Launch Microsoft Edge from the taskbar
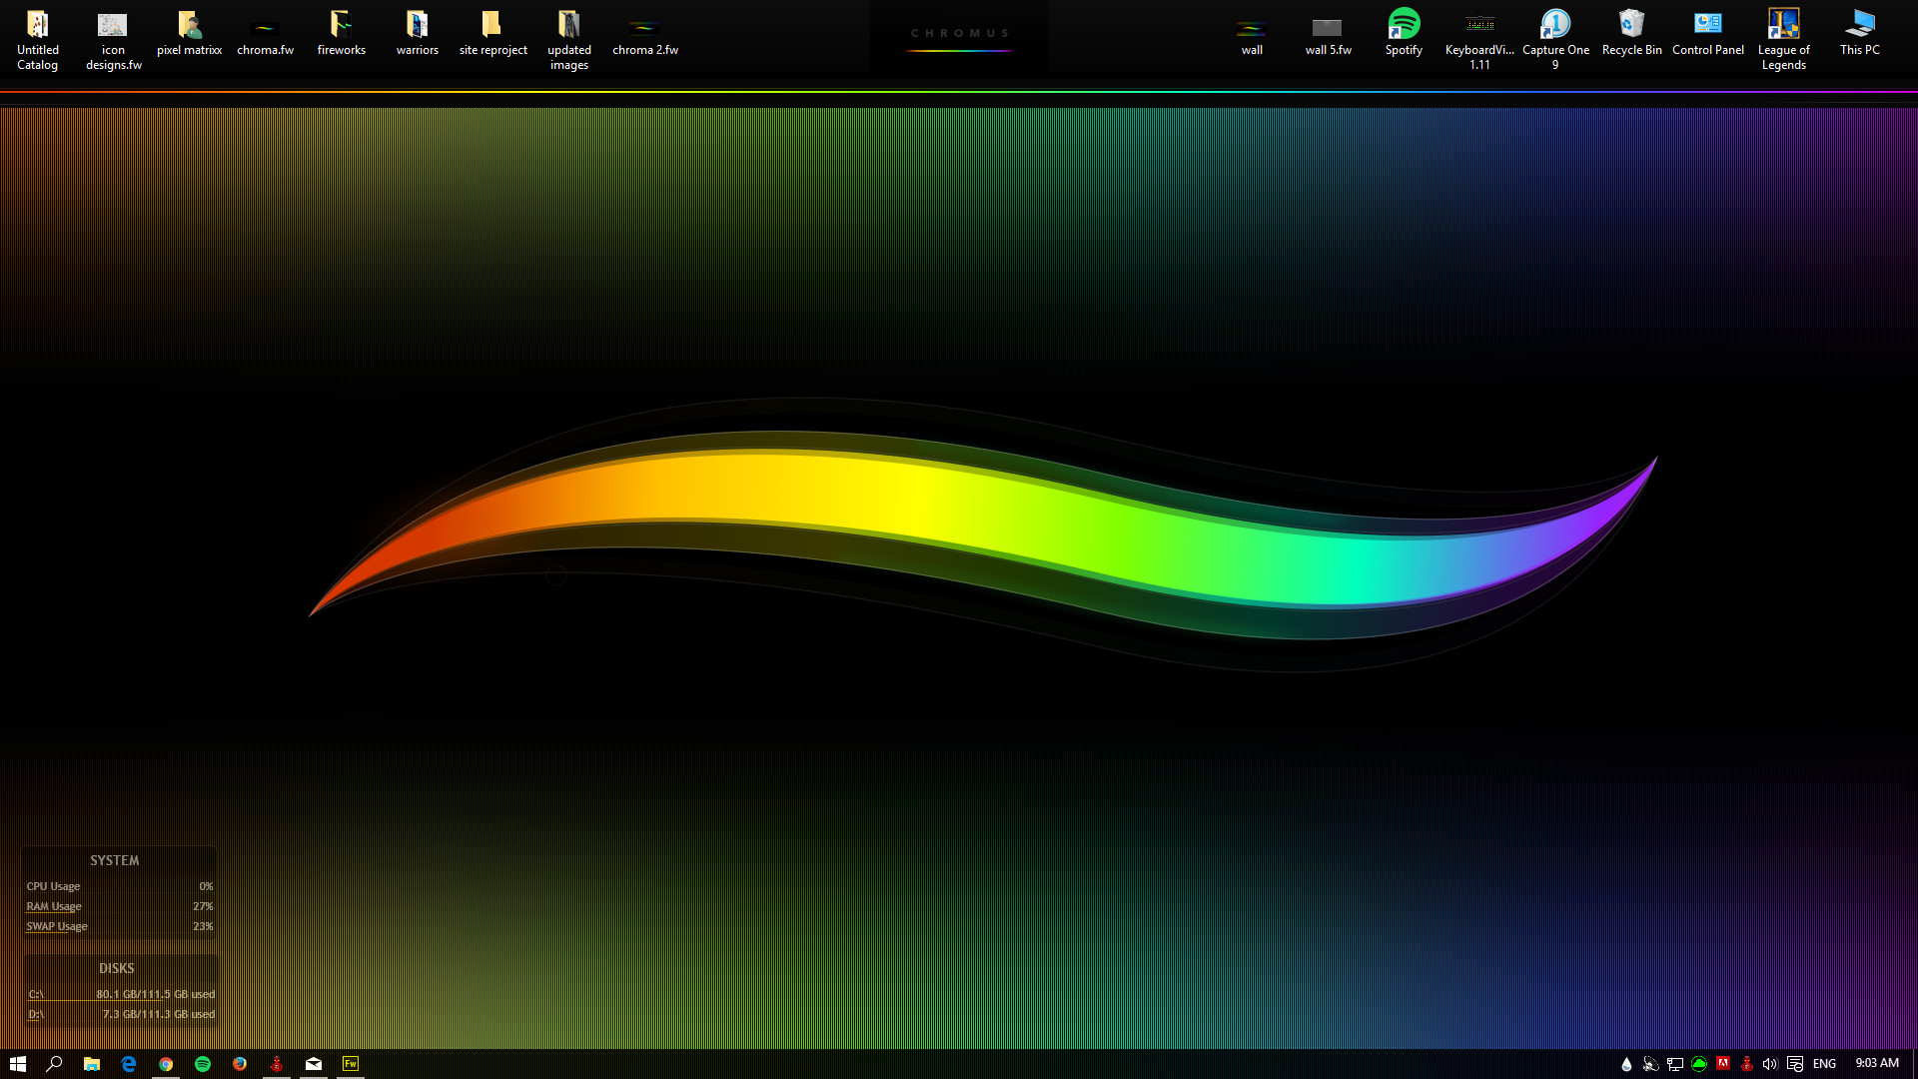 128,1064
